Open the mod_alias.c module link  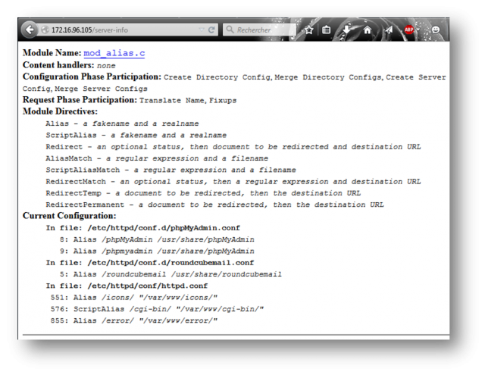[x=114, y=53]
